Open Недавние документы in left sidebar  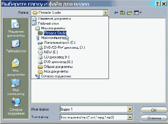click(16, 28)
